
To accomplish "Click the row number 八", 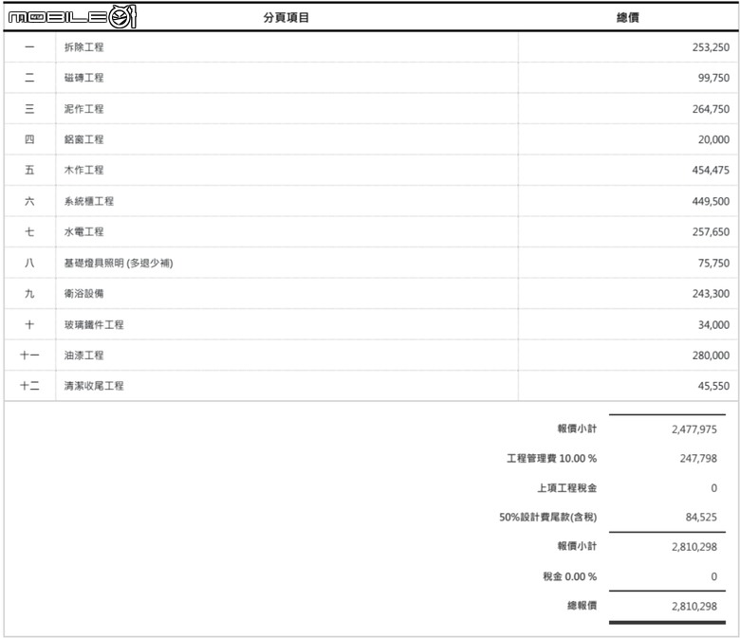I will (29, 264).
